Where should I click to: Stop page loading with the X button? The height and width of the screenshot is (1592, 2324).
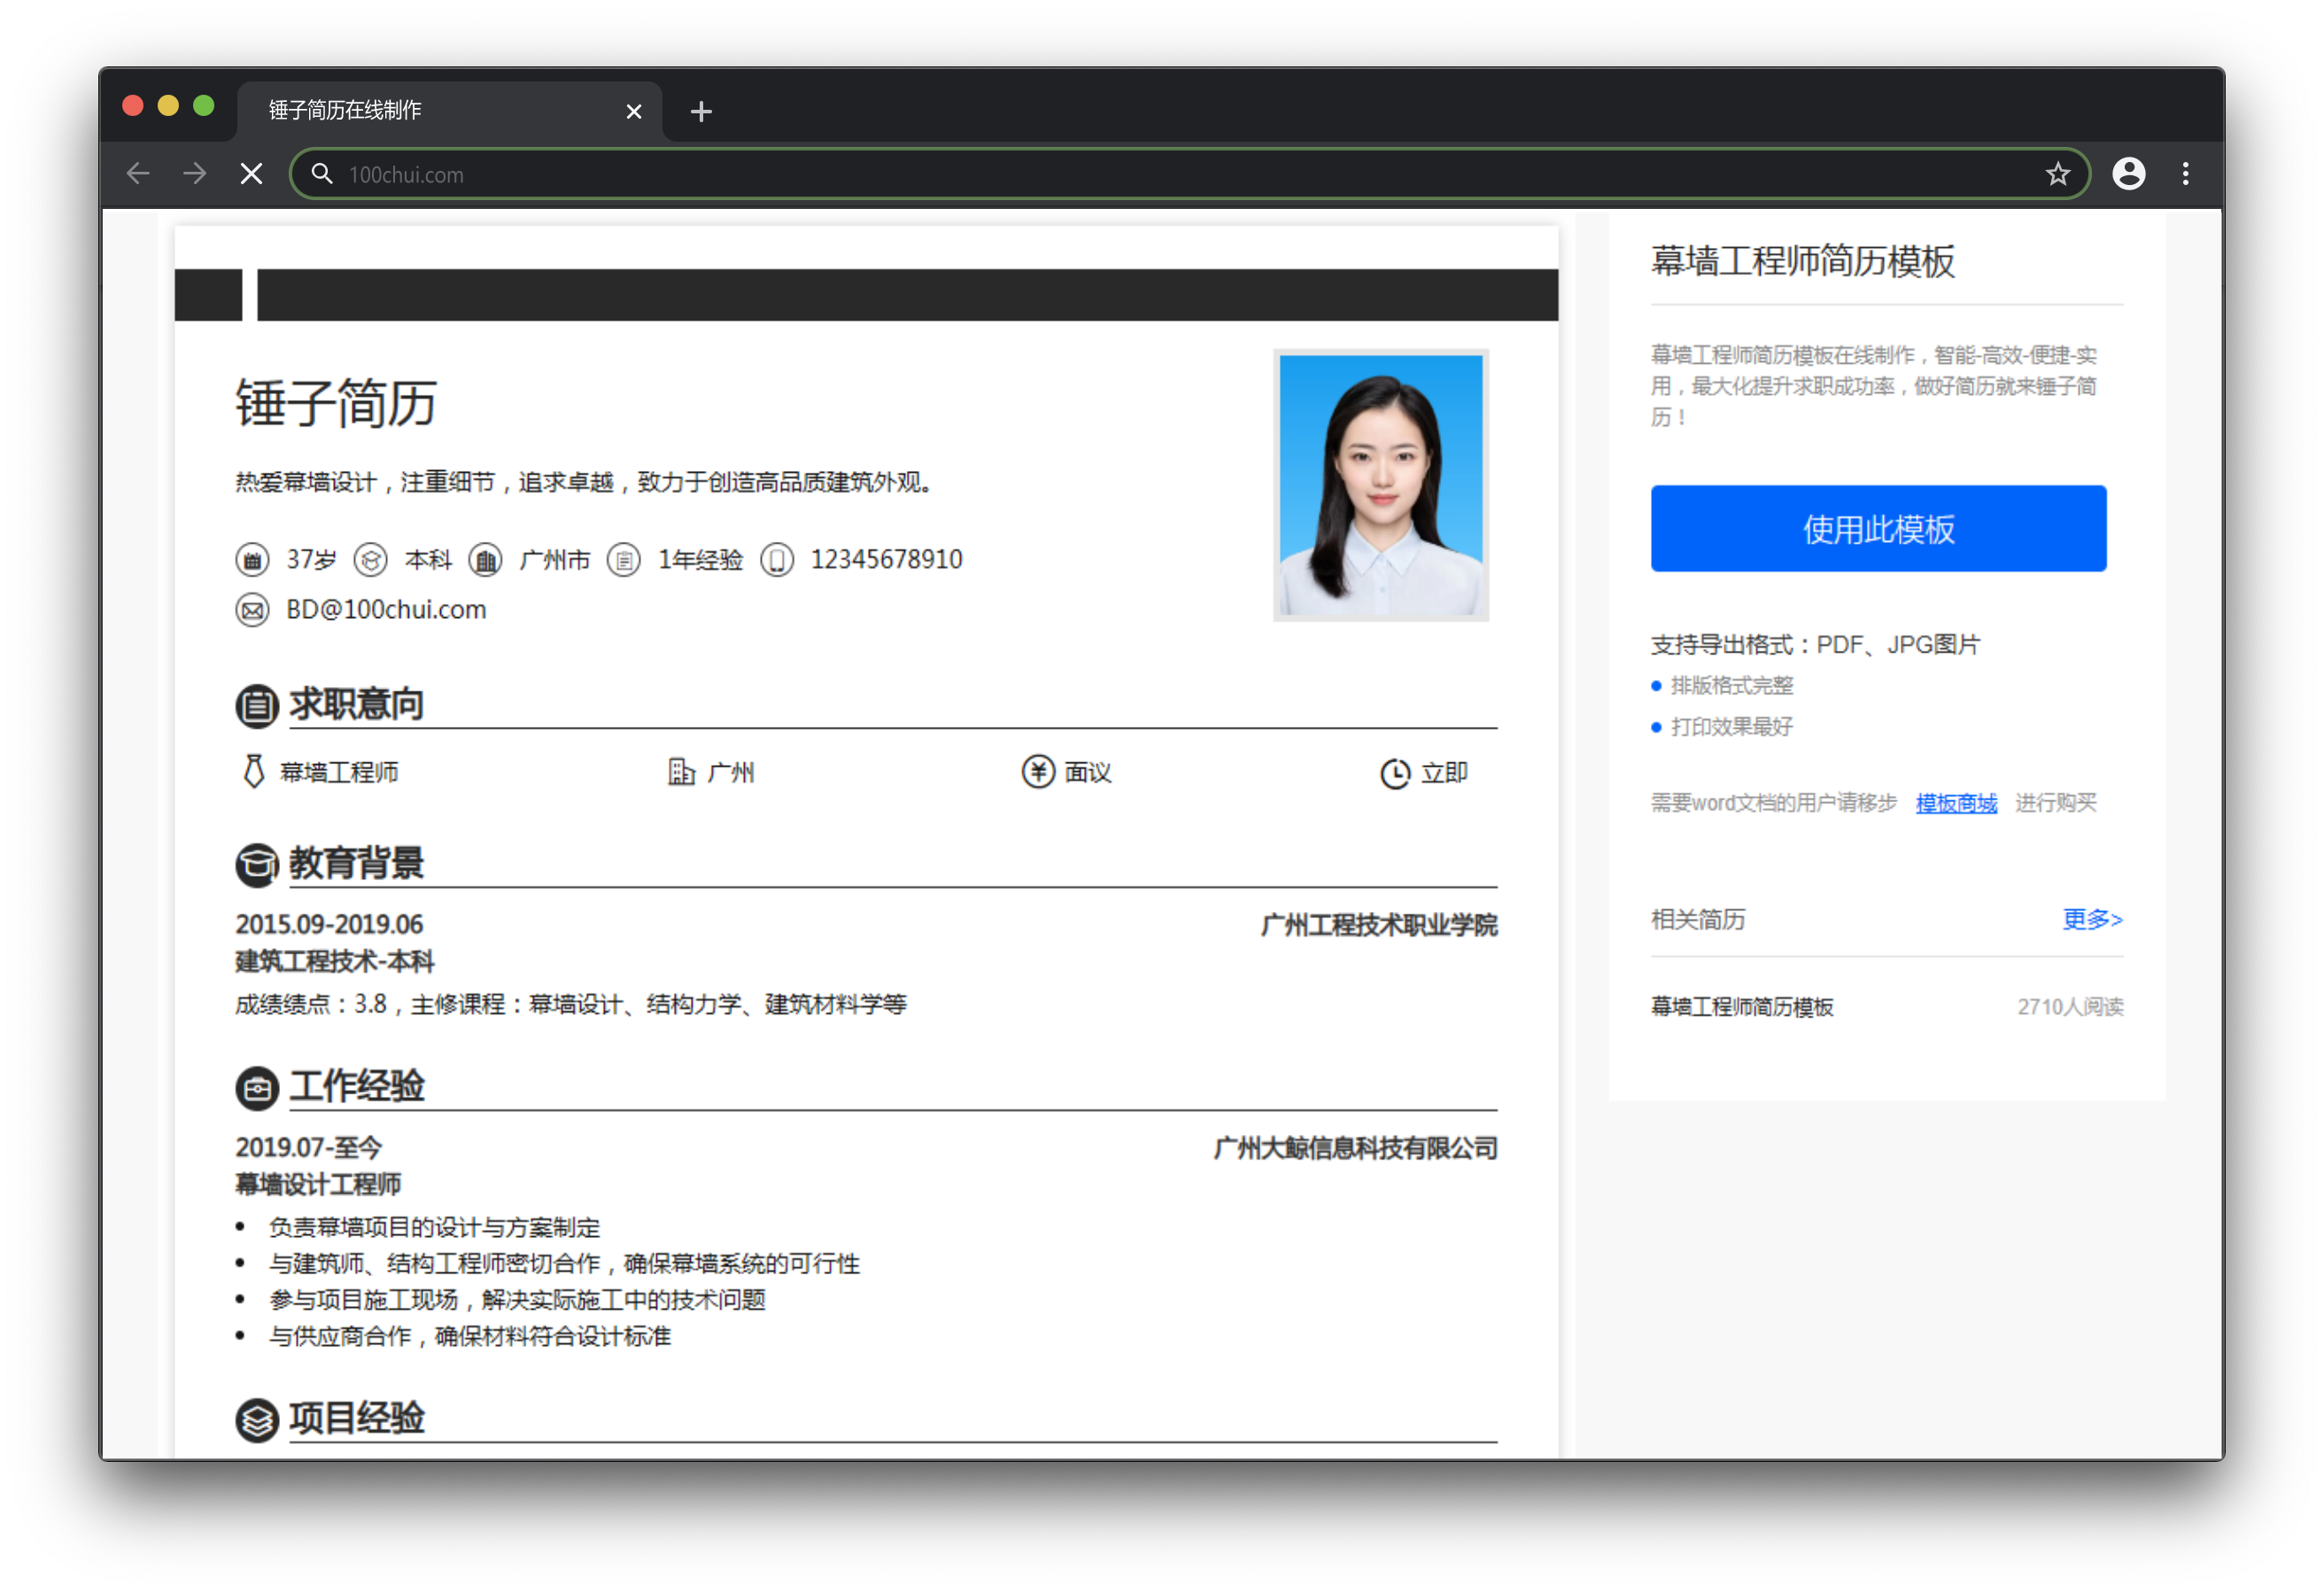(252, 174)
